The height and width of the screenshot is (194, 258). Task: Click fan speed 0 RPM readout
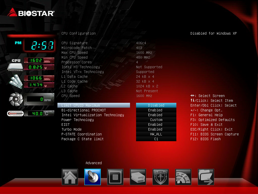point(39,99)
